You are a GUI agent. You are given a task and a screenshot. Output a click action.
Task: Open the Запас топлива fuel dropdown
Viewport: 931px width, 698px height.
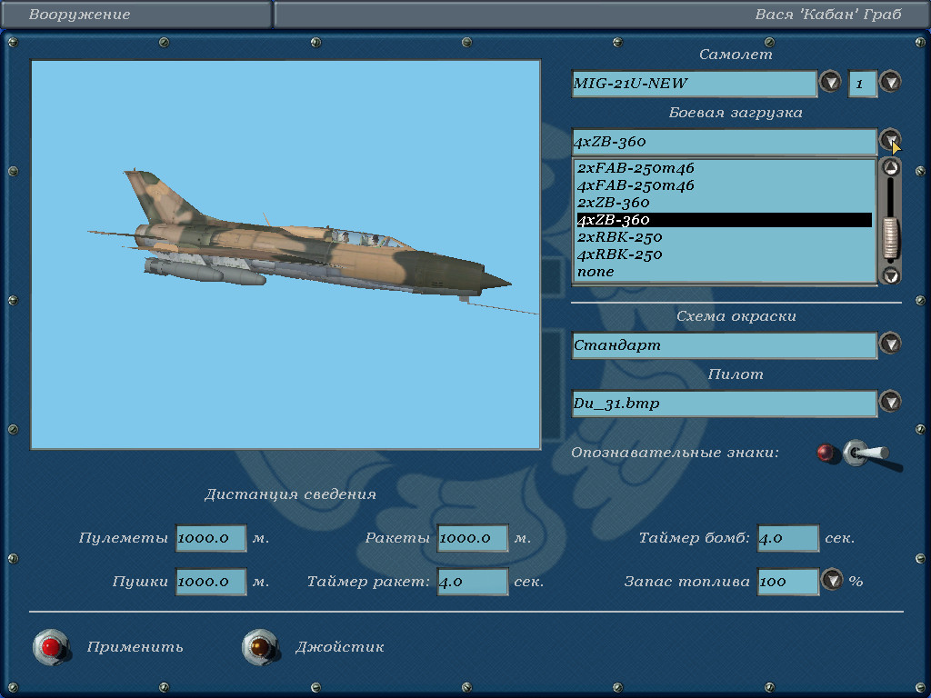(832, 580)
